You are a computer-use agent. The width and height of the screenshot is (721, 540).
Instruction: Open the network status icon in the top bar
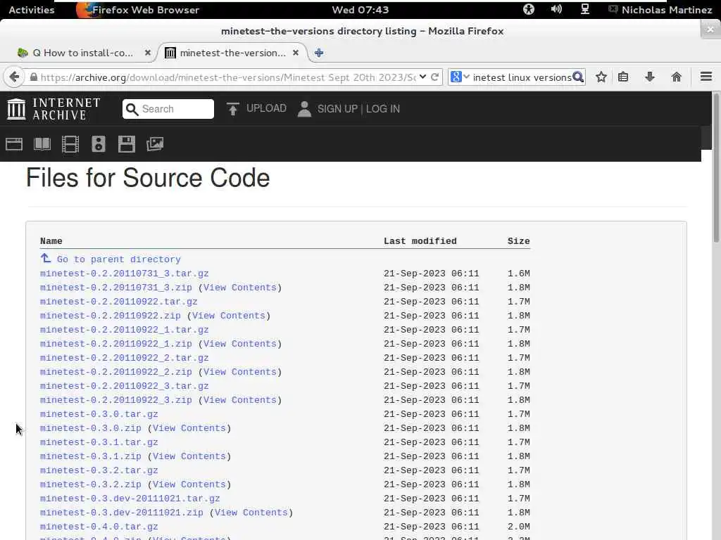584,9
